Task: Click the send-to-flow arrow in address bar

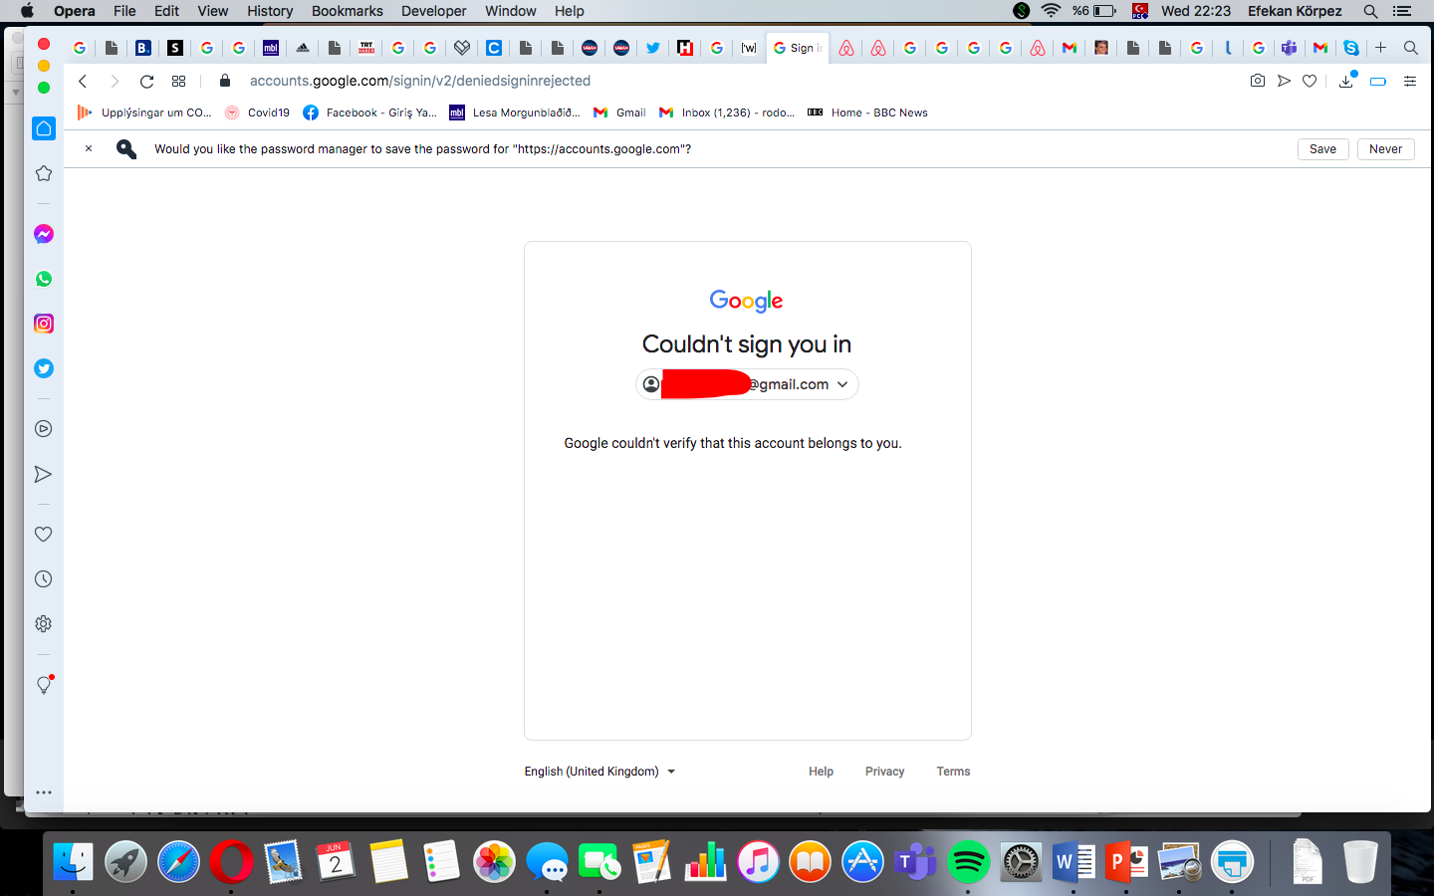Action: [x=1285, y=81]
